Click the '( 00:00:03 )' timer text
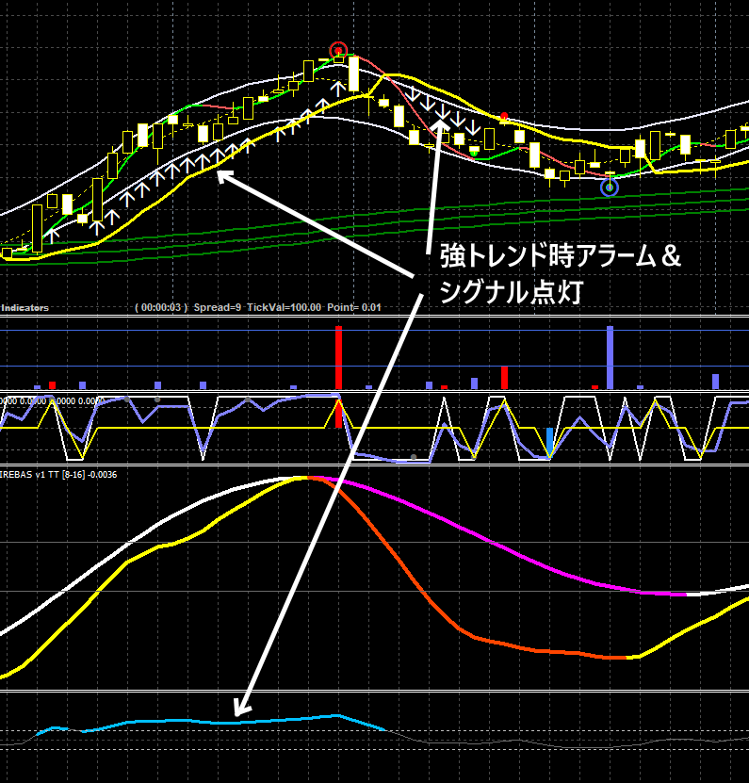749x783 pixels. pyautogui.click(x=161, y=307)
